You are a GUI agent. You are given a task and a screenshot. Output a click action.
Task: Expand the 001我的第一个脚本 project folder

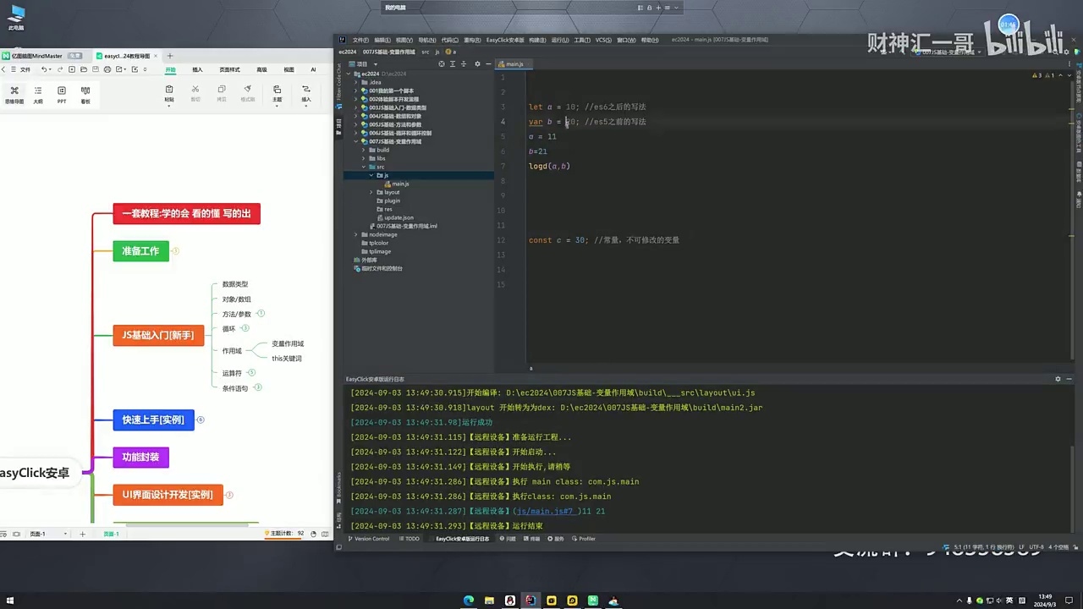click(x=357, y=91)
